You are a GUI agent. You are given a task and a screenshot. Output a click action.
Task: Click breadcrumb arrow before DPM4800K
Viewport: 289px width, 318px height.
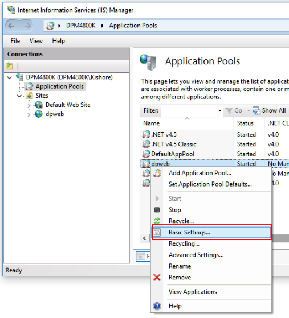click(59, 26)
